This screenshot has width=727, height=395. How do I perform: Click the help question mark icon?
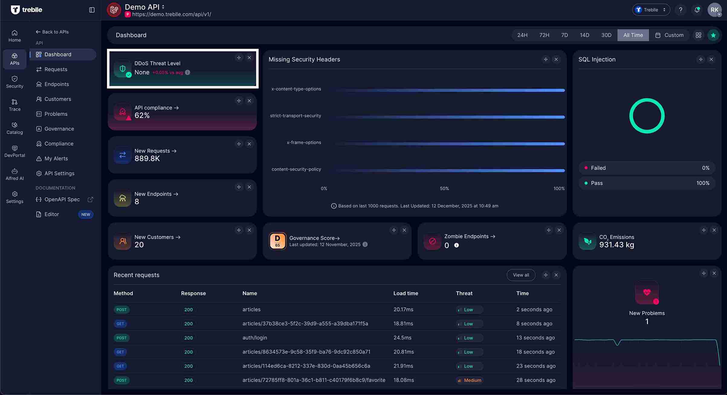point(681,9)
